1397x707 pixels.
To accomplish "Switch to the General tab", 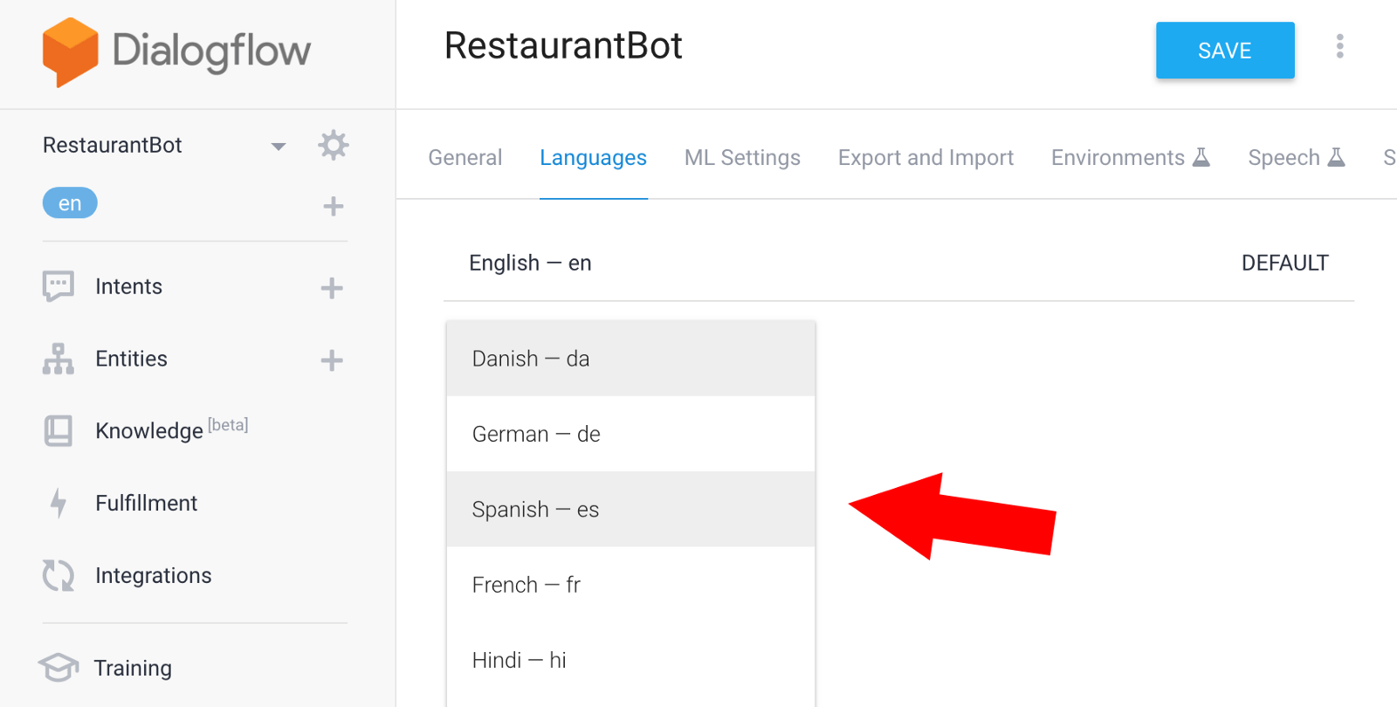I will [465, 157].
